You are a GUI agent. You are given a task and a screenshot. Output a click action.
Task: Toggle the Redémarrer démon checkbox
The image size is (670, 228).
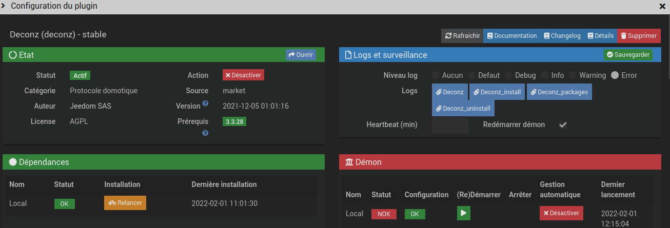coord(563,125)
